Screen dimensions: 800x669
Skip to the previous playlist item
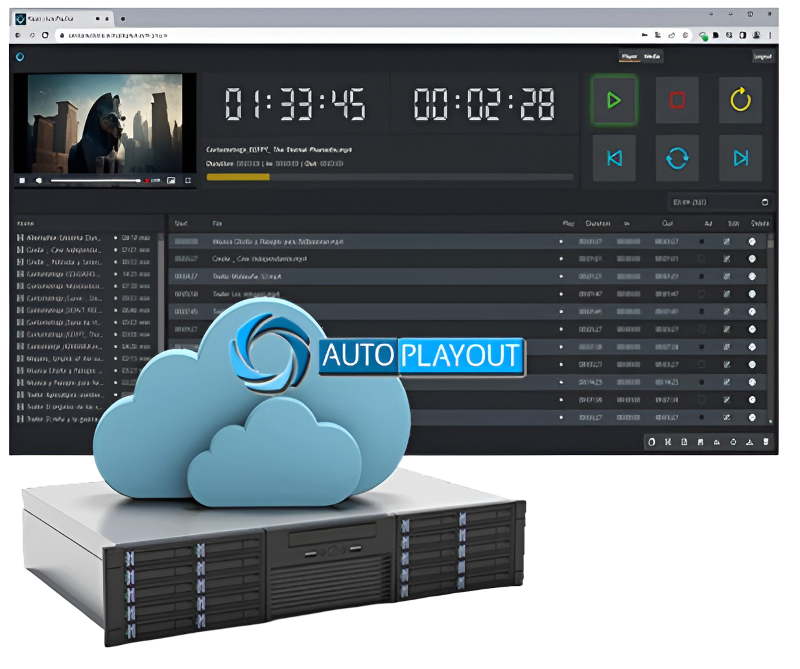(614, 158)
